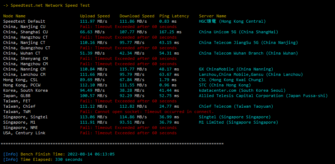Click upload value 100.57 MB/s
Viewport: 335px width, 164px height.
point(93,96)
